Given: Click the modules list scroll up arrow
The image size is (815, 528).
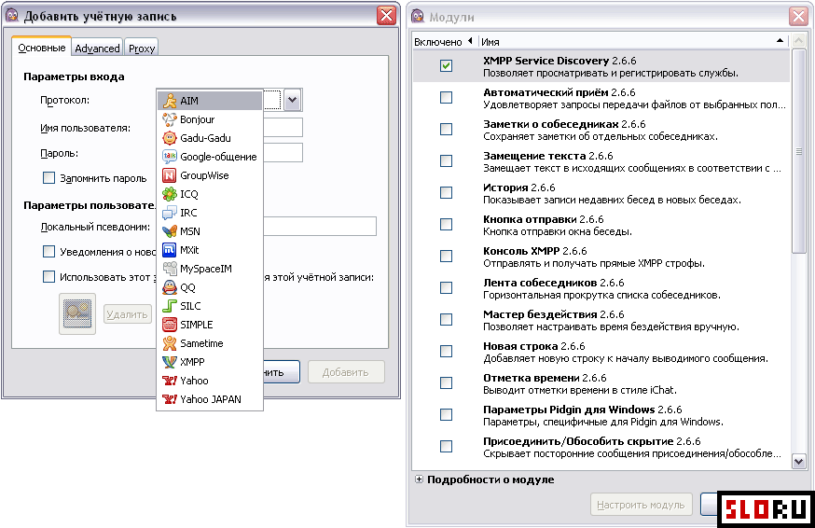Looking at the screenshot, I should [798, 40].
